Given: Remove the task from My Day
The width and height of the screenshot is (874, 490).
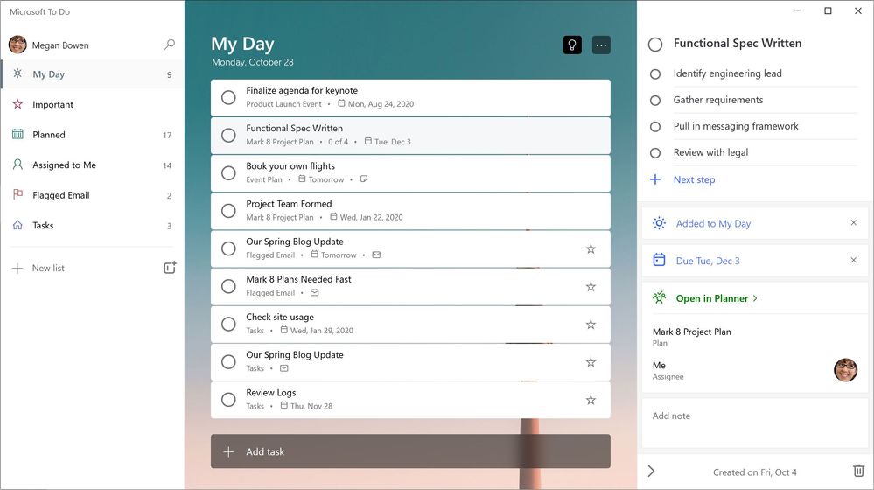Looking at the screenshot, I should [x=853, y=222].
